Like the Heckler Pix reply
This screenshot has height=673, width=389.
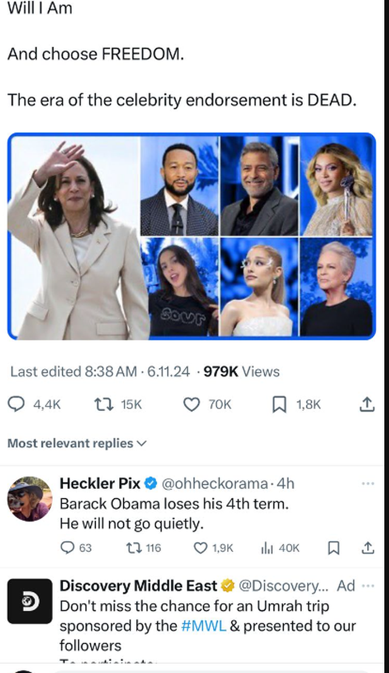coord(201,548)
